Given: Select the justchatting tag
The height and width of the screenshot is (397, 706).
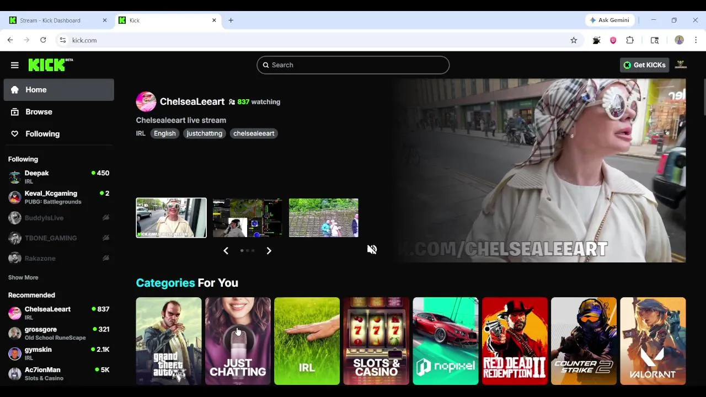Looking at the screenshot, I should [204, 133].
